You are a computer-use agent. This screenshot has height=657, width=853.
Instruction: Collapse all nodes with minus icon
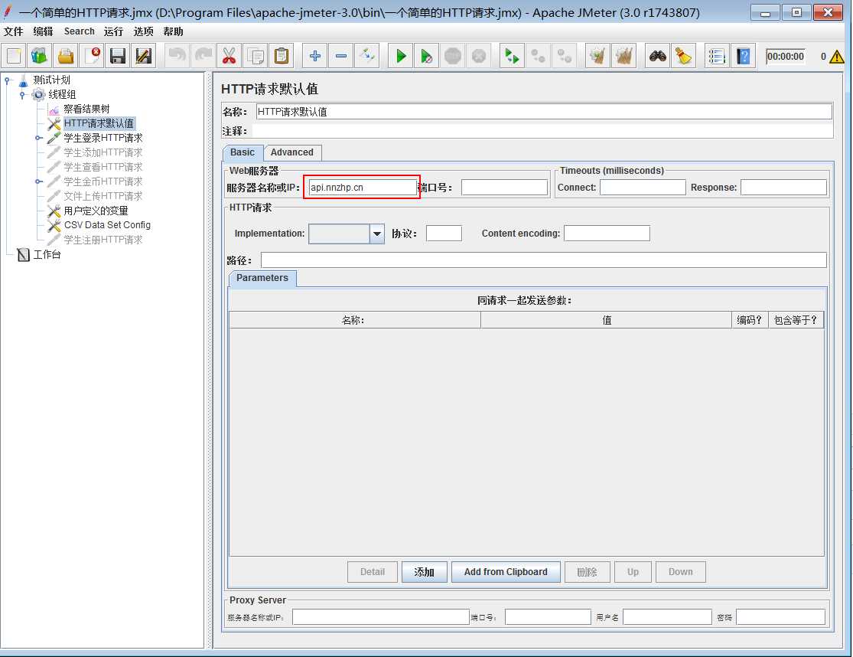click(340, 56)
